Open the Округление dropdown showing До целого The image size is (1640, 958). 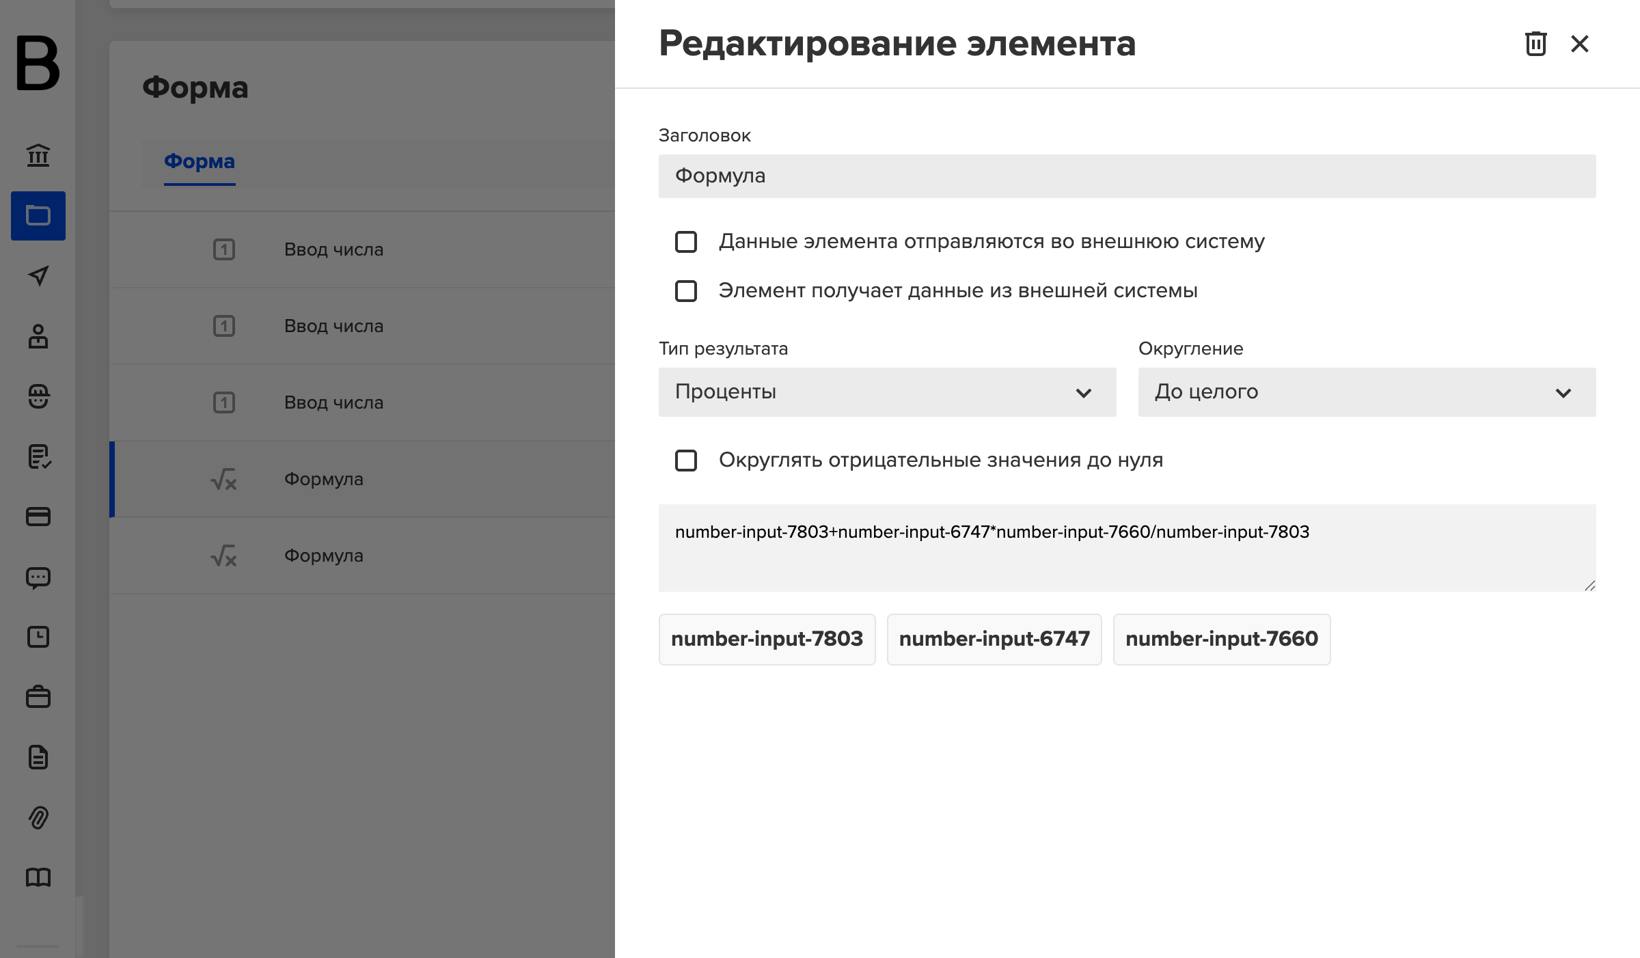coord(1367,392)
